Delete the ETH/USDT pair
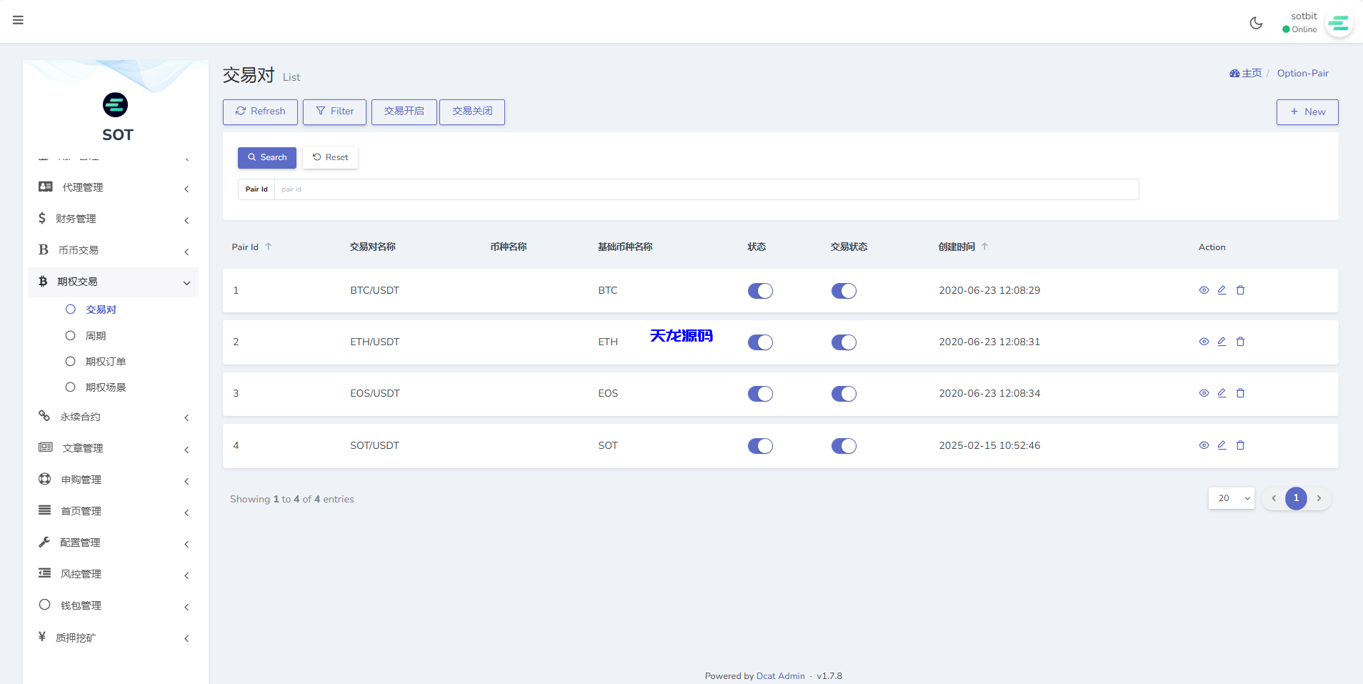The width and height of the screenshot is (1363, 684). pos(1240,342)
